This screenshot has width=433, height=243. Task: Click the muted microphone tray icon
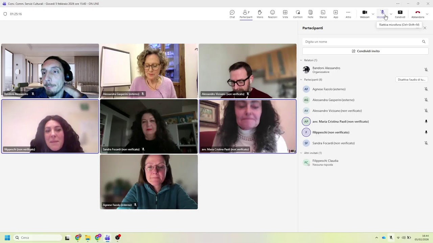(x=391, y=238)
